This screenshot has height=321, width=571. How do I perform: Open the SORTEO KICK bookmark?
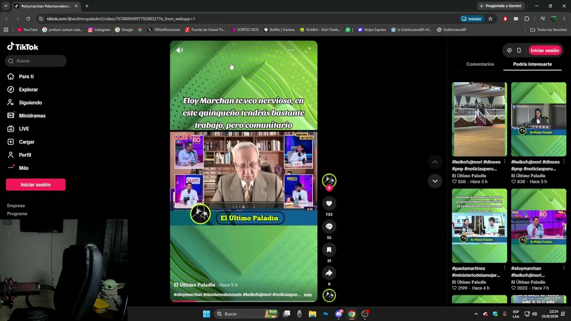tap(245, 30)
